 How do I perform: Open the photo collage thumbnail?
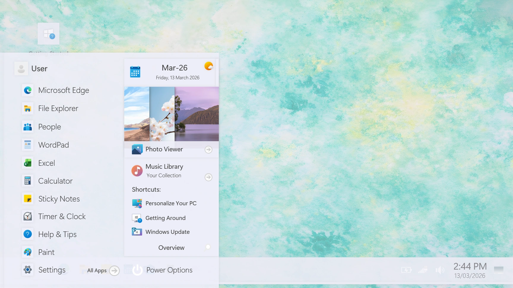pyautogui.click(x=171, y=114)
